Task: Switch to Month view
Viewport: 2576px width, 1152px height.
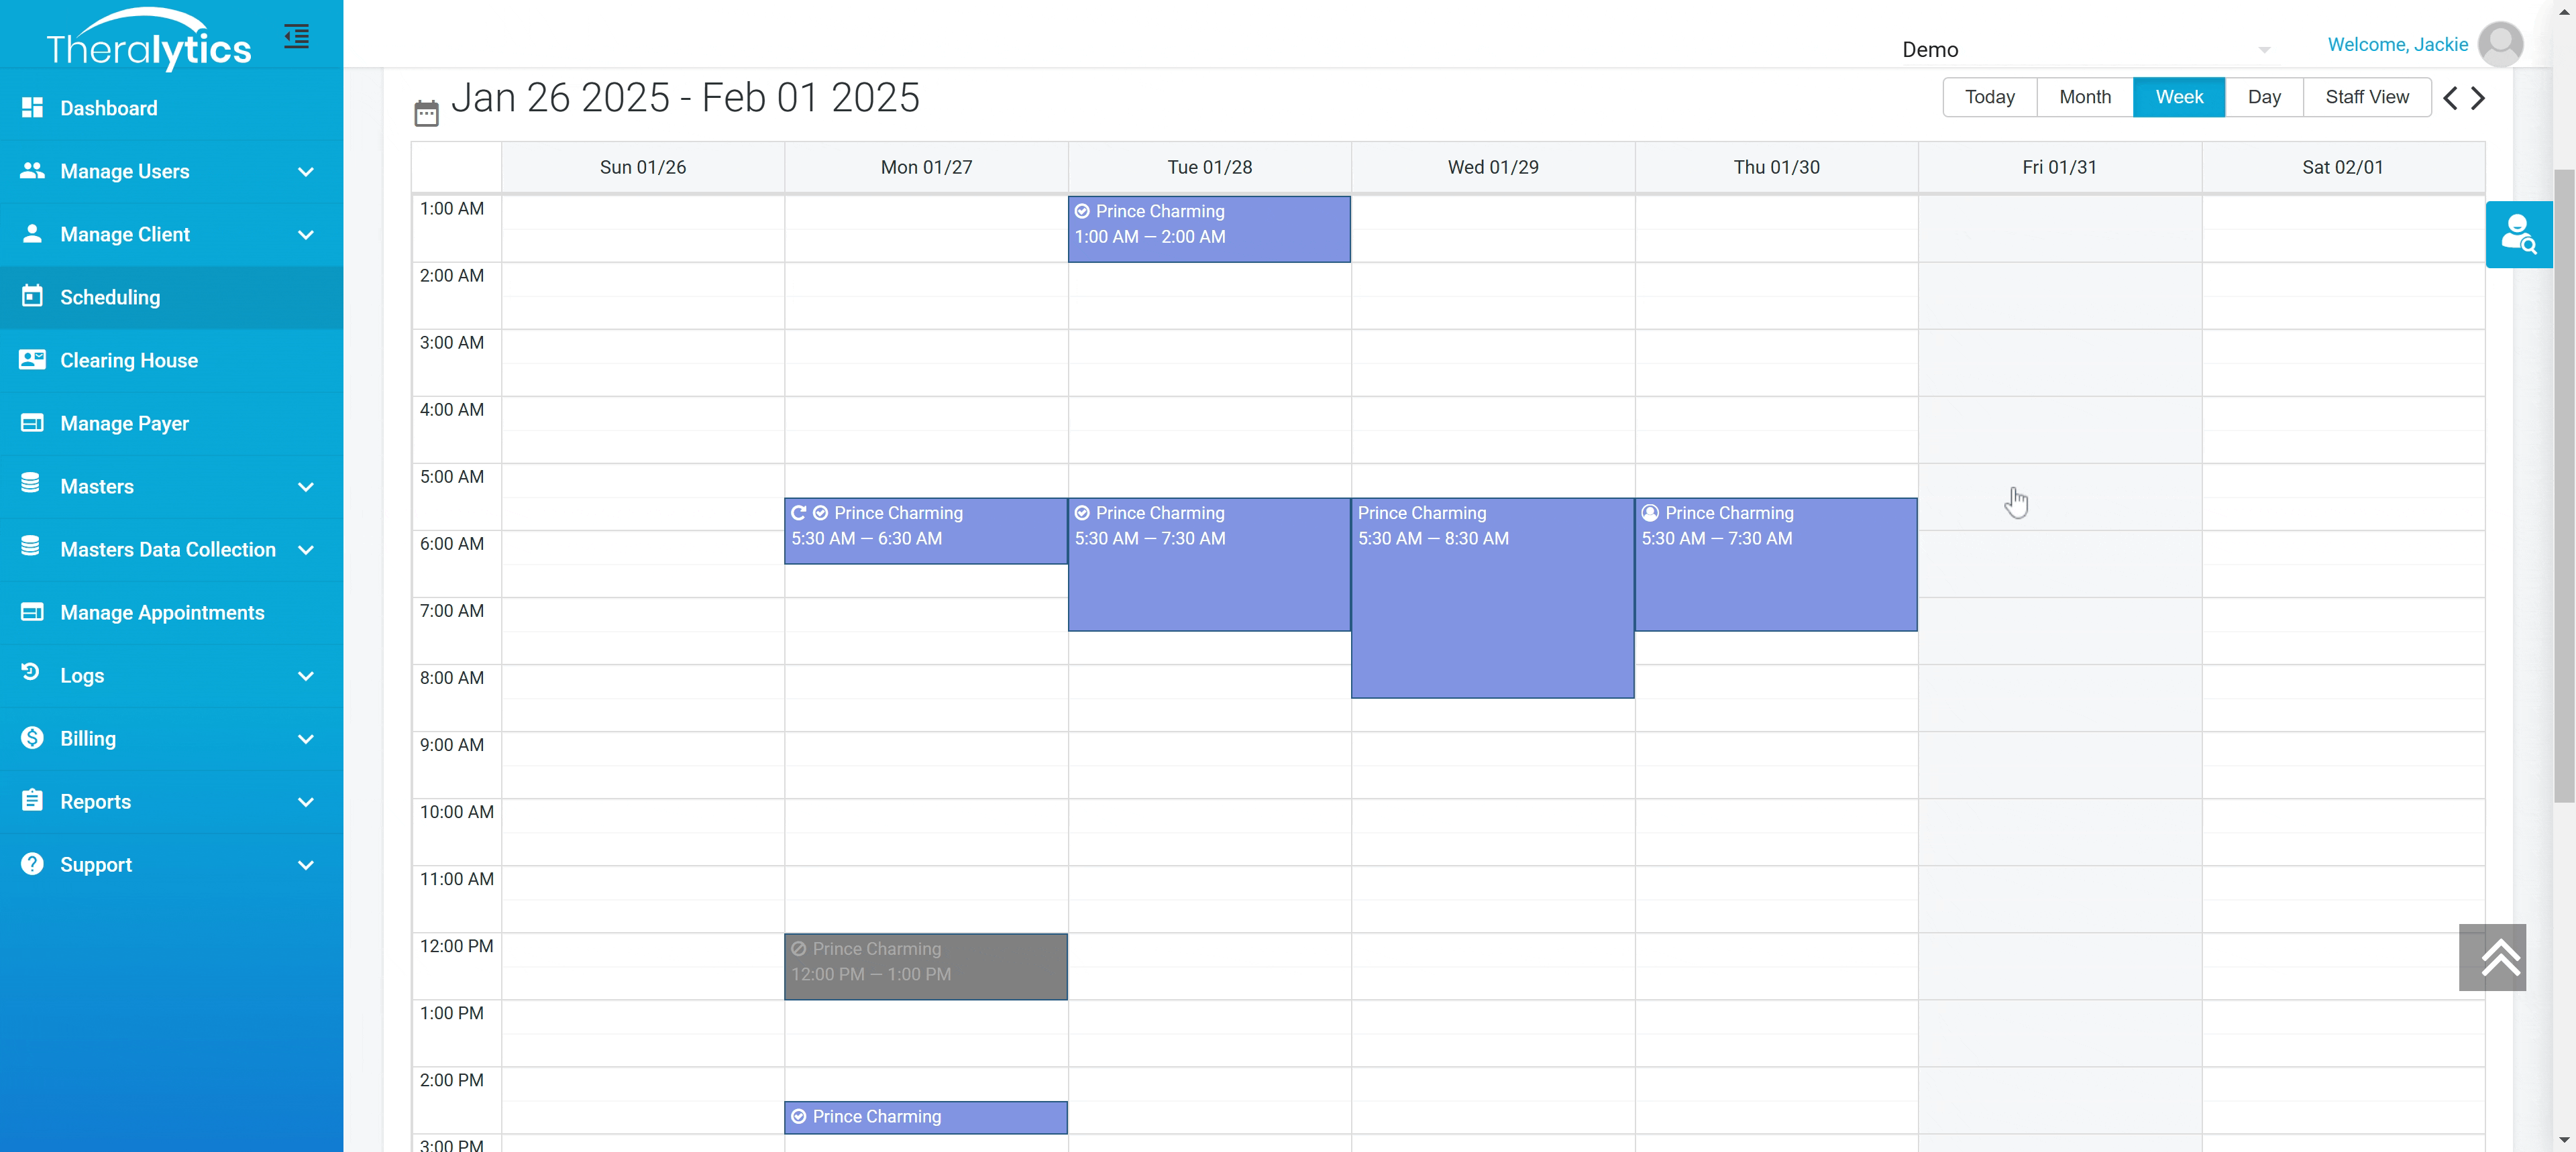Action: 2084,97
